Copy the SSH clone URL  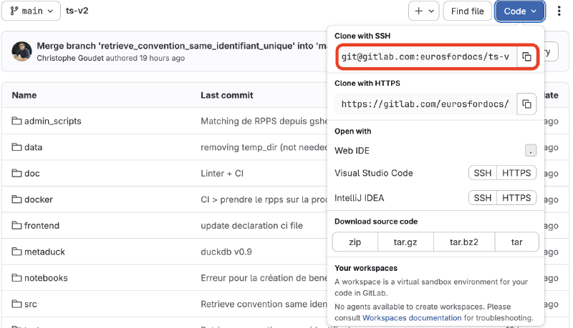pos(526,57)
